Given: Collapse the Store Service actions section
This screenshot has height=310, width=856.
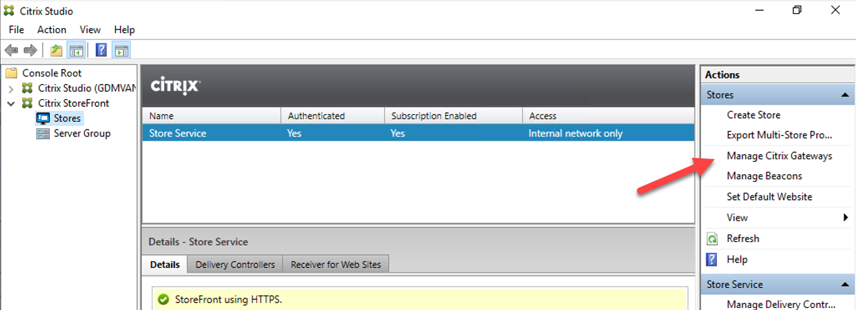Looking at the screenshot, I should pos(845,285).
